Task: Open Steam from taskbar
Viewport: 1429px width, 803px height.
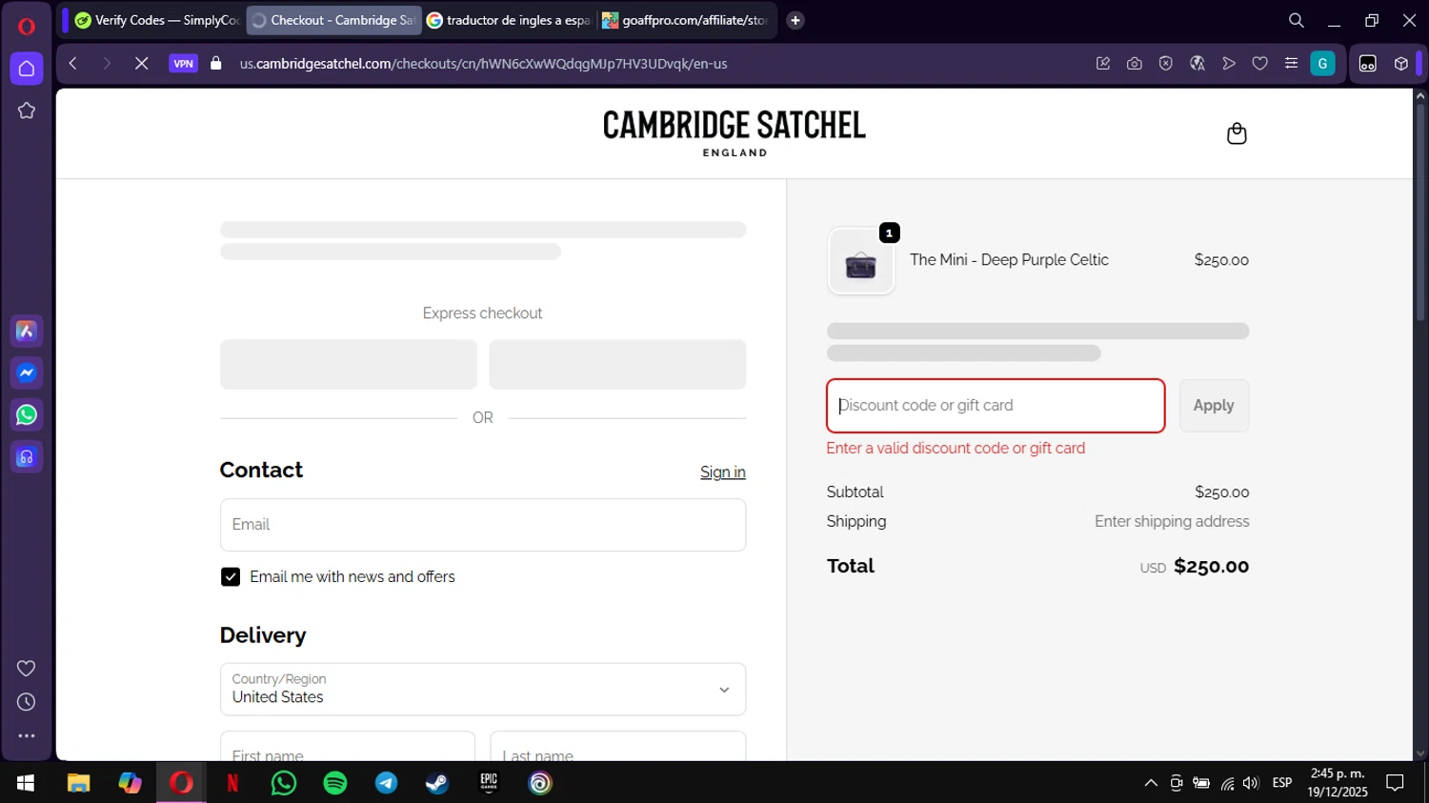Action: (437, 783)
